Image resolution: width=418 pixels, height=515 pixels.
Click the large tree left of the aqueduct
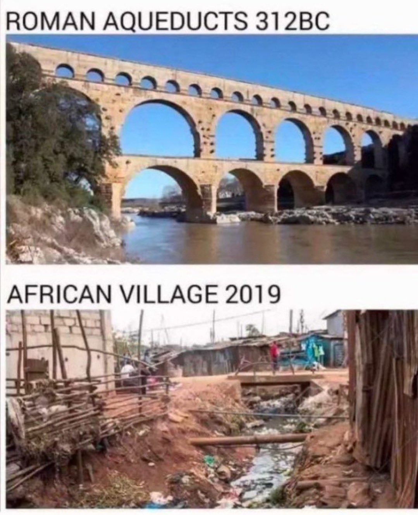pyautogui.click(x=54, y=128)
